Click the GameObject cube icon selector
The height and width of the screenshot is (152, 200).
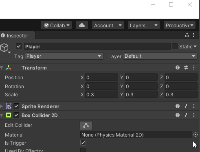tap(5, 48)
